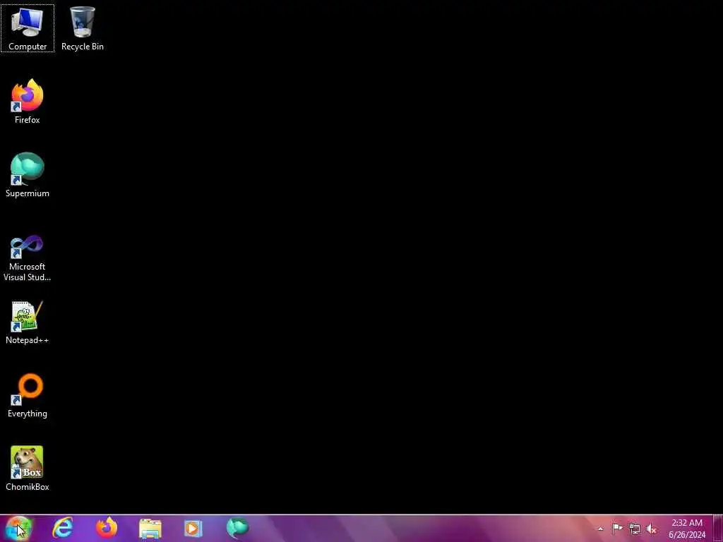Image resolution: width=723 pixels, height=542 pixels.
Task: Open Windows Media Player from the taskbar
Action: pyautogui.click(x=193, y=529)
